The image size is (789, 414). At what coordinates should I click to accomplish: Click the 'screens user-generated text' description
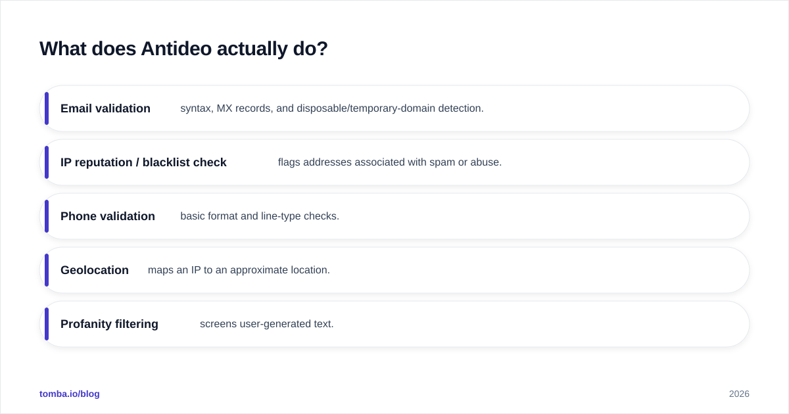tap(267, 324)
